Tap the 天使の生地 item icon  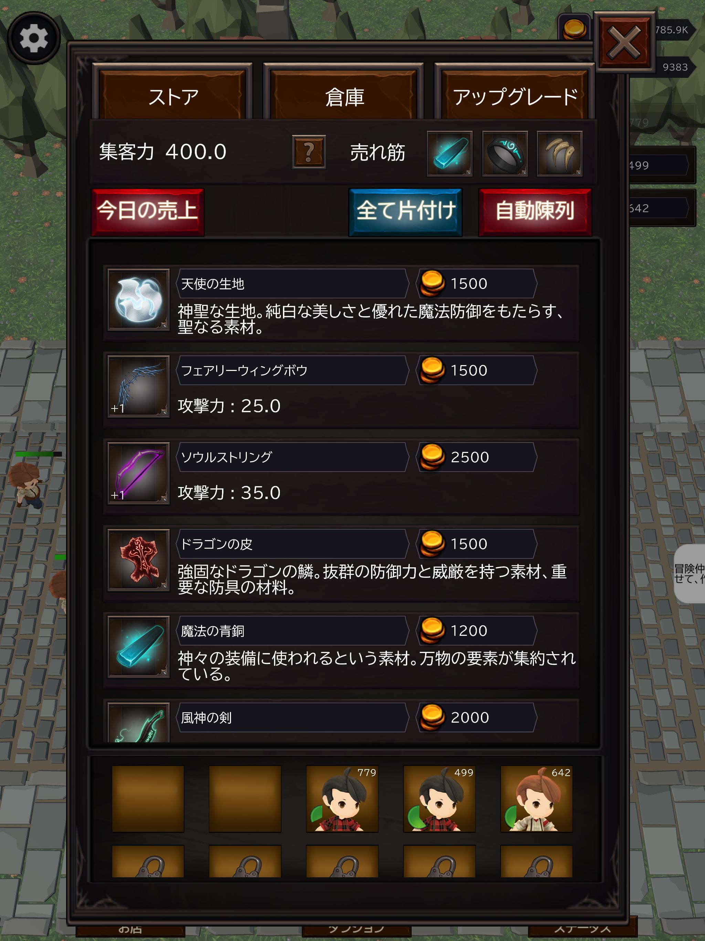click(139, 299)
